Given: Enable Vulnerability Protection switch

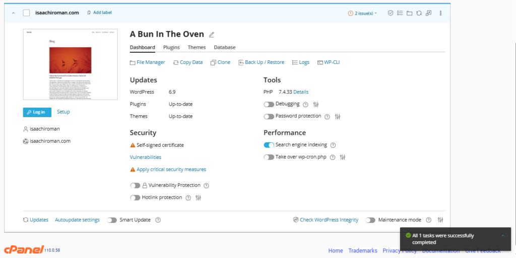Looking at the screenshot, I should pyautogui.click(x=135, y=186).
